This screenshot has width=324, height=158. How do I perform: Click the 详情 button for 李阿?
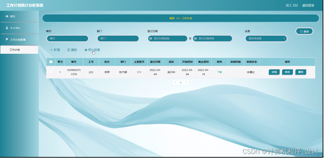[x=274, y=72]
